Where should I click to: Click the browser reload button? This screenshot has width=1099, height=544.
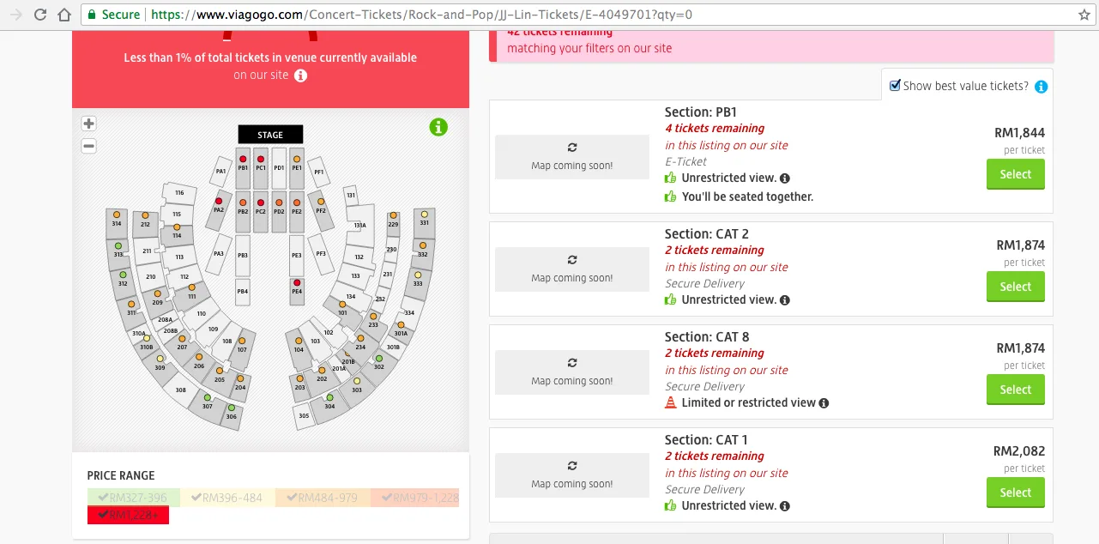coord(39,15)
